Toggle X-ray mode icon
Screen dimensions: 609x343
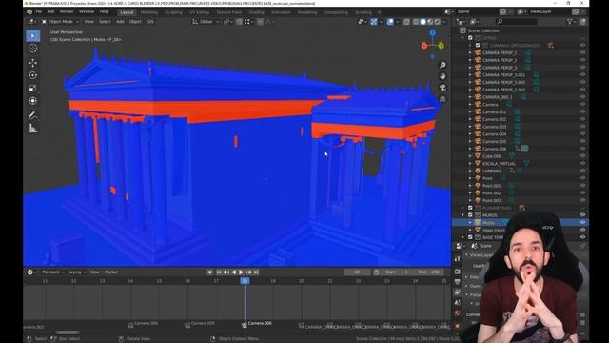pyautogui.click(x=406, y=22)
